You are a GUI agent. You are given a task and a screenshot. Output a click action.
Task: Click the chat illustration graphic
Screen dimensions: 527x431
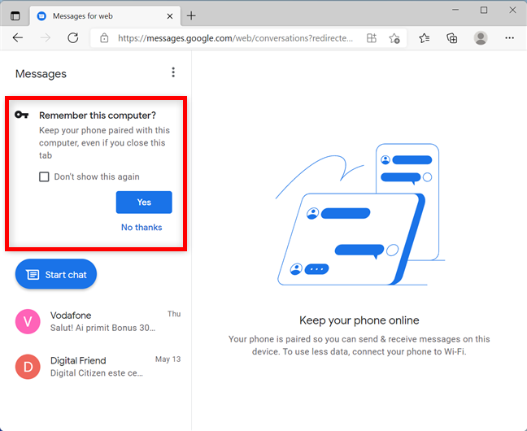point(359,215)
